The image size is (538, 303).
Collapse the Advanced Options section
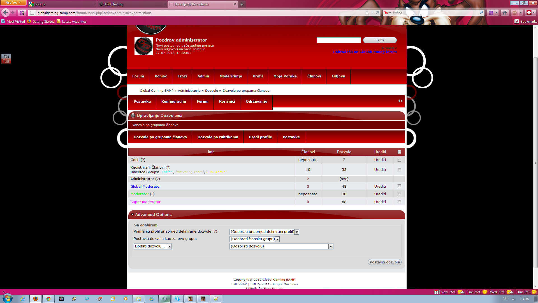click(x=133, y=215)
